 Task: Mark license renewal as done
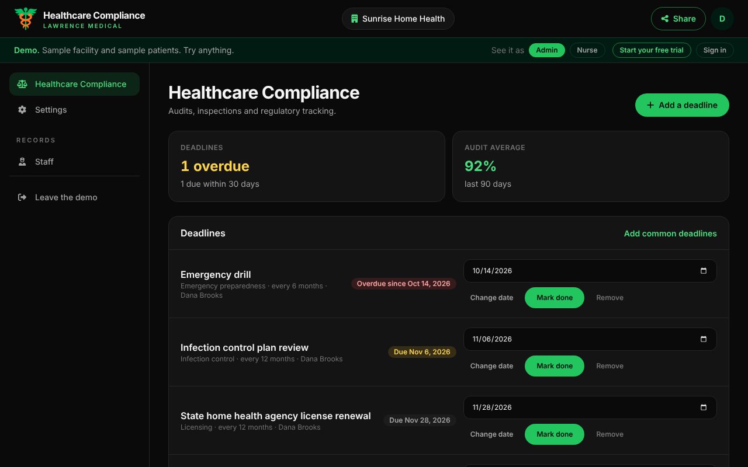(x=555, y=434)
